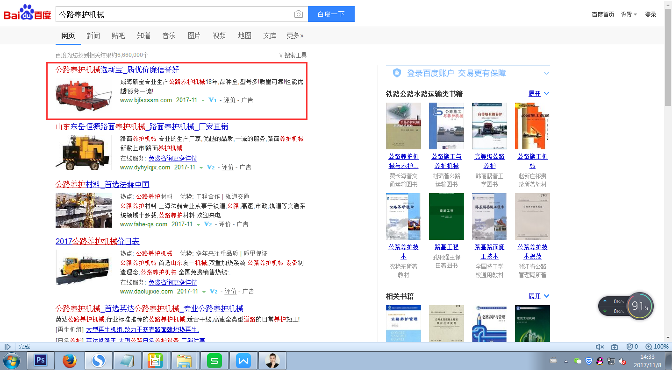Click the 100% zoom control in the status bar

[657, 347]
